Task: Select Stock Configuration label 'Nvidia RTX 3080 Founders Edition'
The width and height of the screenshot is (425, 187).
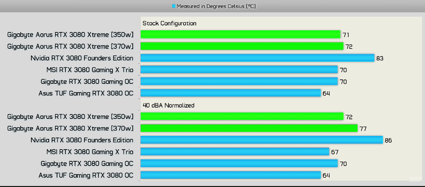Action: [82, 58]
